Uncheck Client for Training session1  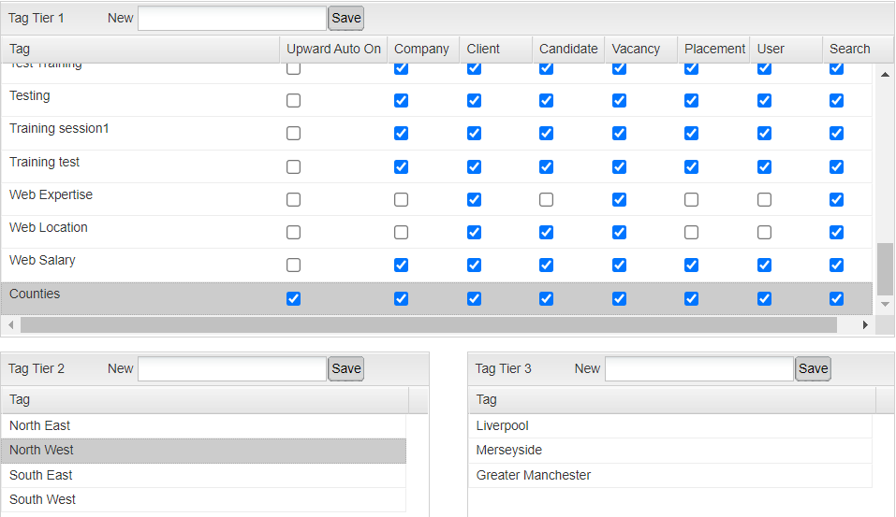[474, 133]
